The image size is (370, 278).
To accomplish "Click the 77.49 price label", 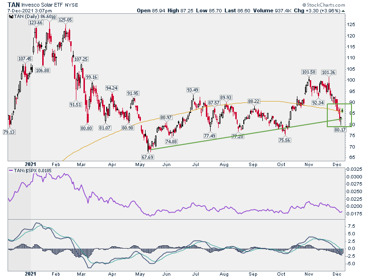I will point(210,136).
